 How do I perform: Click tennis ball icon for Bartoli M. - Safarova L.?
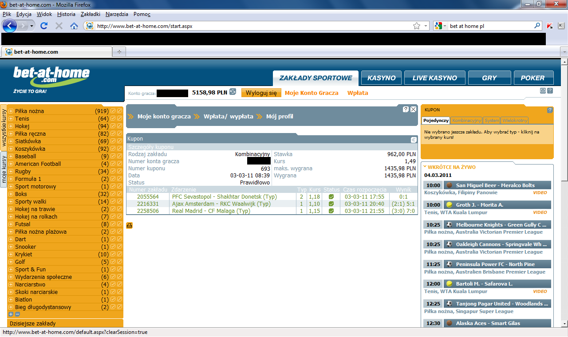(x=449, y=284)
